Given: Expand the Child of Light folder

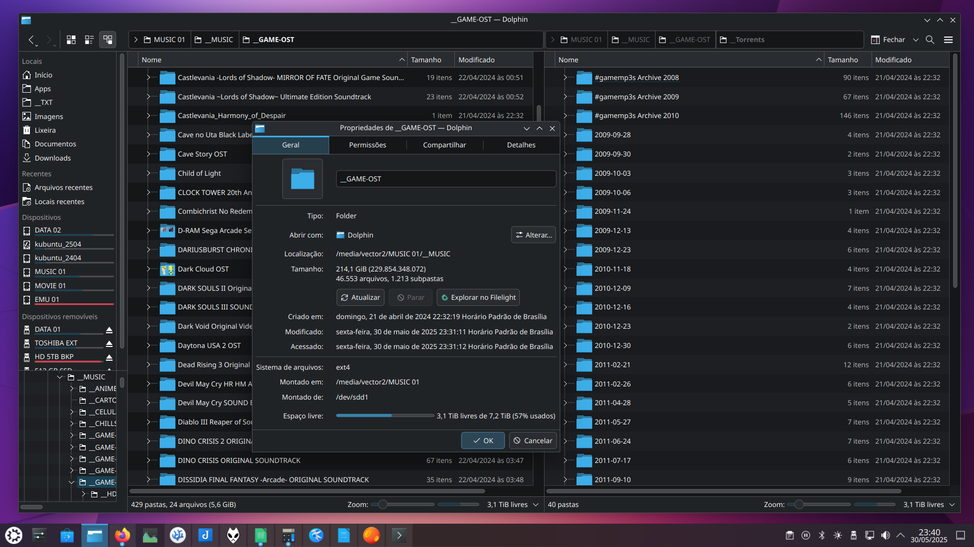Looking at the screenshot, I should (148, 173).
